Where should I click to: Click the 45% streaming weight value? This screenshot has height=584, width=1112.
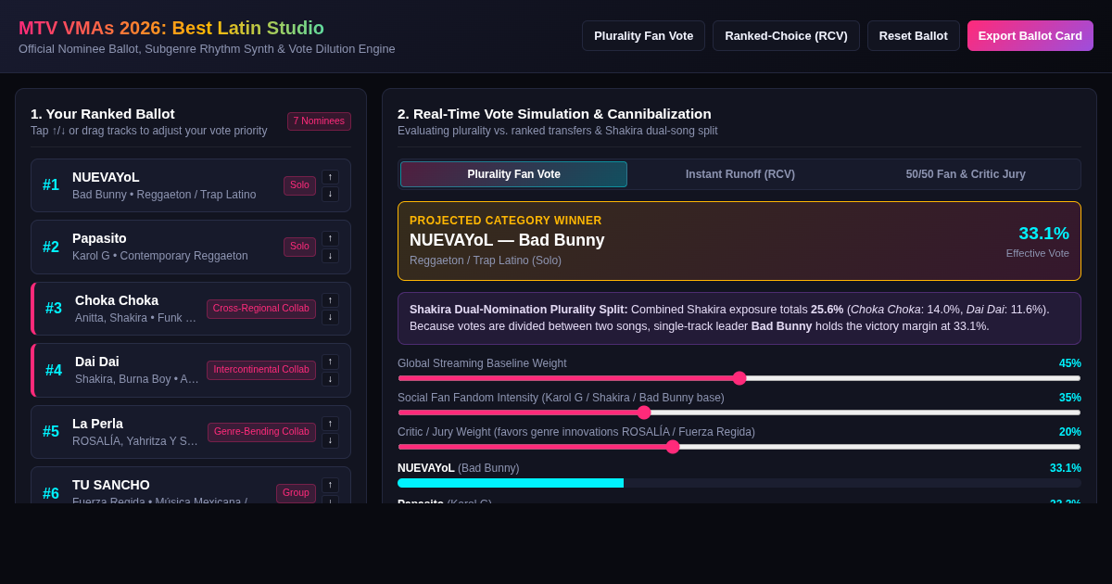pos(1070,363)
